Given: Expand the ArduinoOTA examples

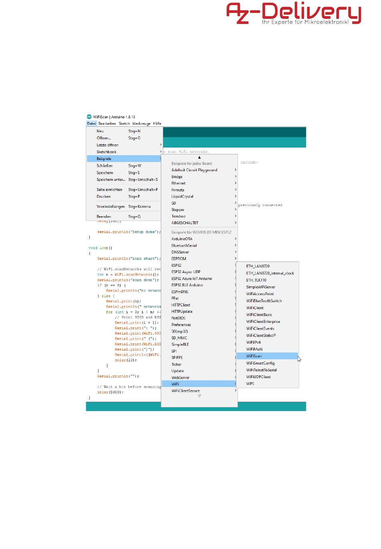Looking at the screenshot, I should (199, 239).
